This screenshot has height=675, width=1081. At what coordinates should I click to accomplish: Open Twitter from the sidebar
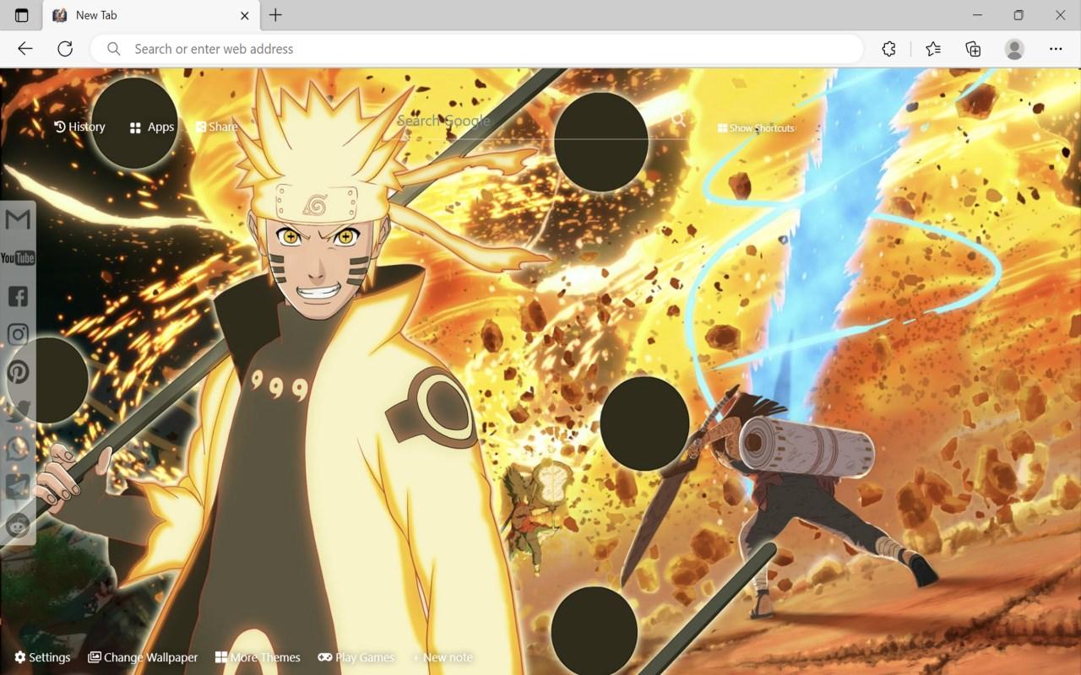(x=18, y=409)
